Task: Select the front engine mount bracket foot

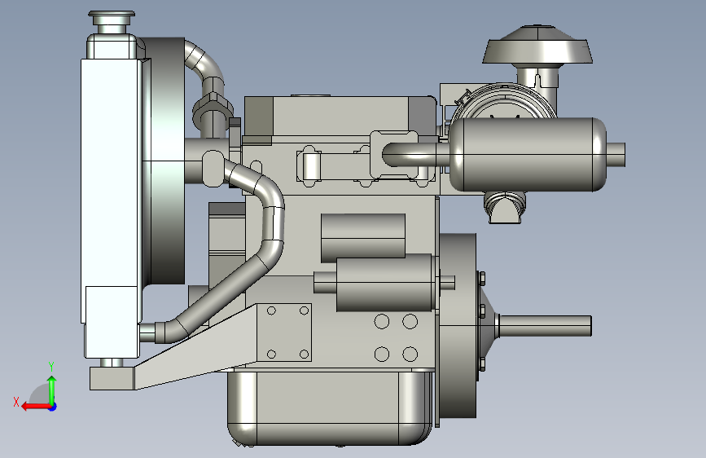Action: click(112, 378)
